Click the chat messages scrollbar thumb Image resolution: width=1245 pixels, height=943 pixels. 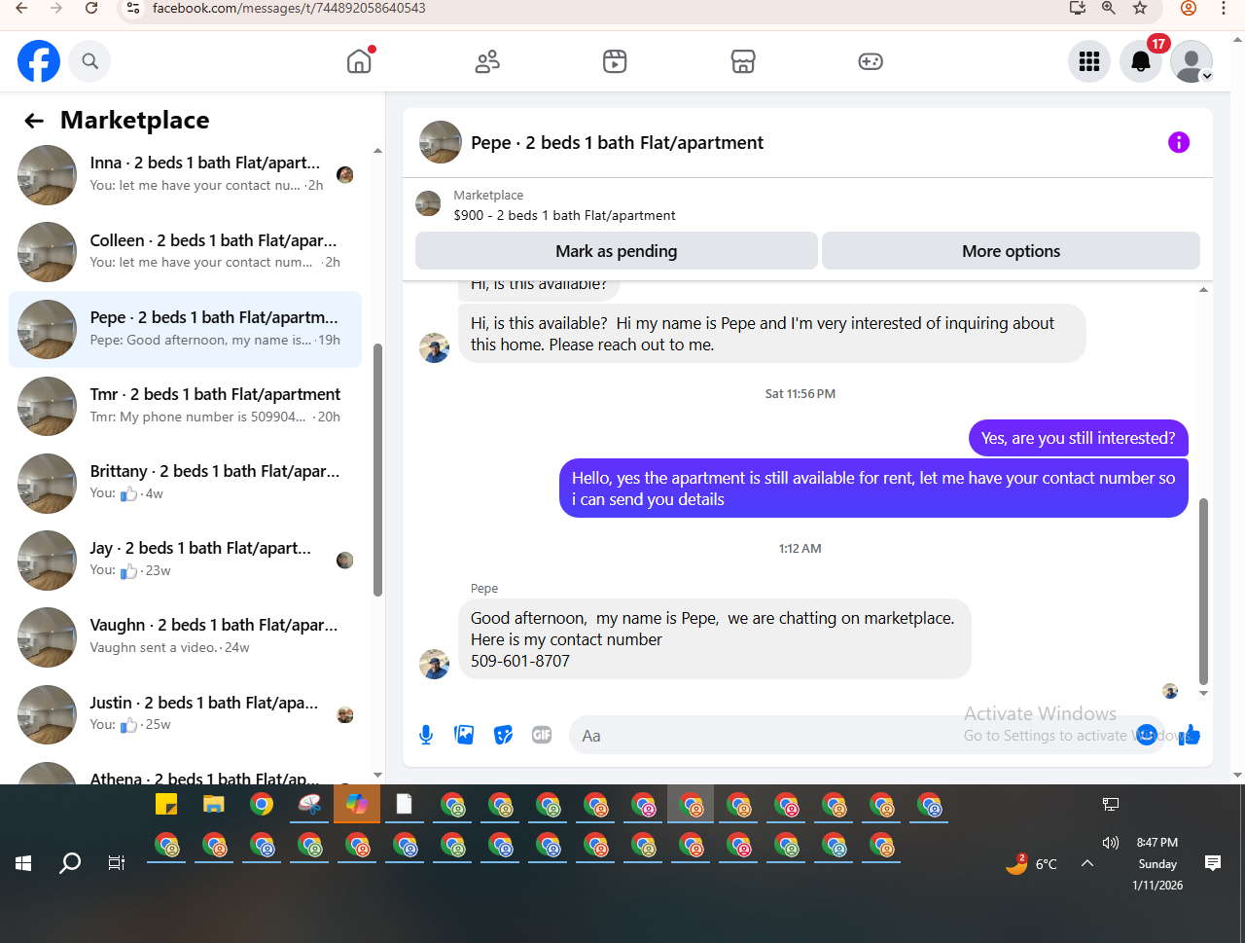coord(1203,592)
